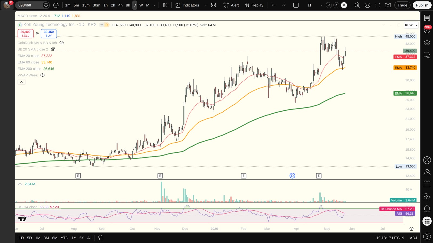Select the W weekly timeframe
The width and height of the screenshot is (433, 243).
tap(141, 5)
